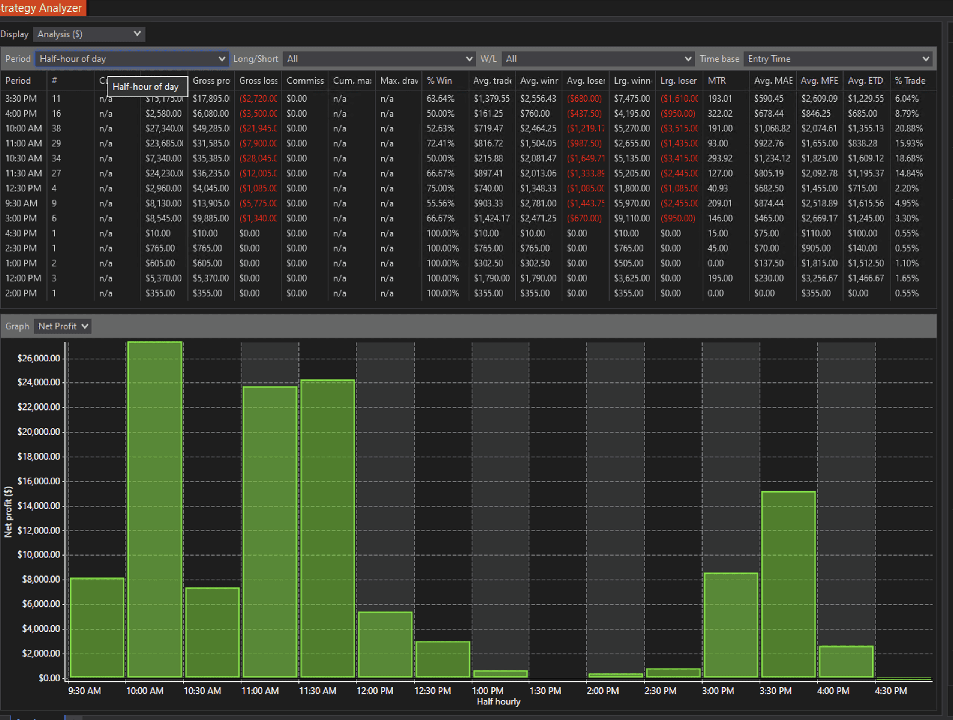The width and height of the screenshot is (953, 720).
Task: Click the % Trade column header
Action: tap(910, 81)
